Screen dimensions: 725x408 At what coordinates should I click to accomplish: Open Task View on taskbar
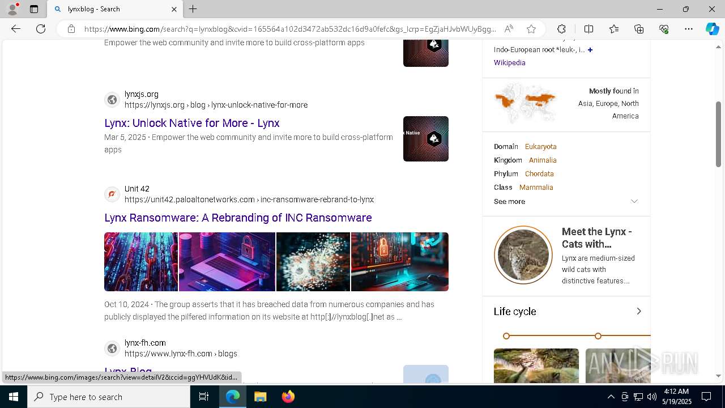click(204, 397)
